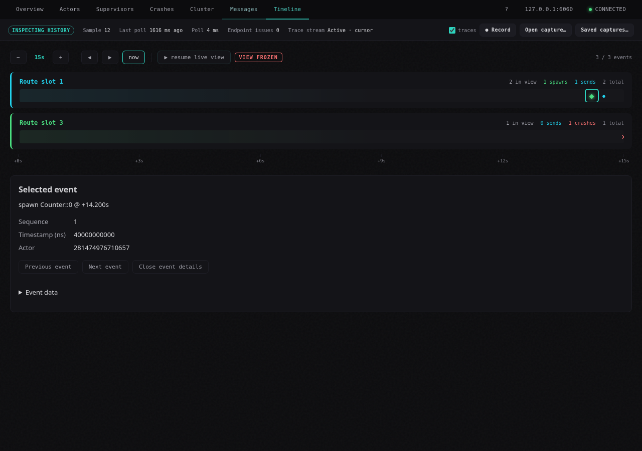Jump to now on the timeline
This screenshot has height=451, width=642.
(x=133, y=57)
